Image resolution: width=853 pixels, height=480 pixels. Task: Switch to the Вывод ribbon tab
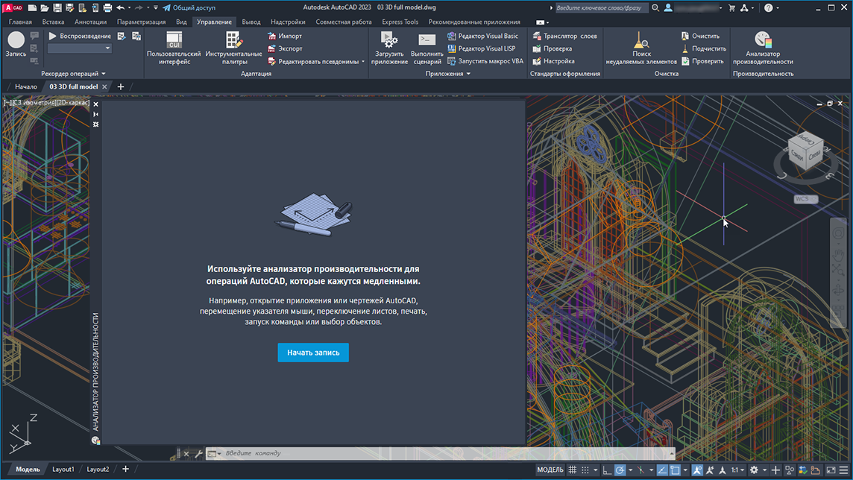251,22
